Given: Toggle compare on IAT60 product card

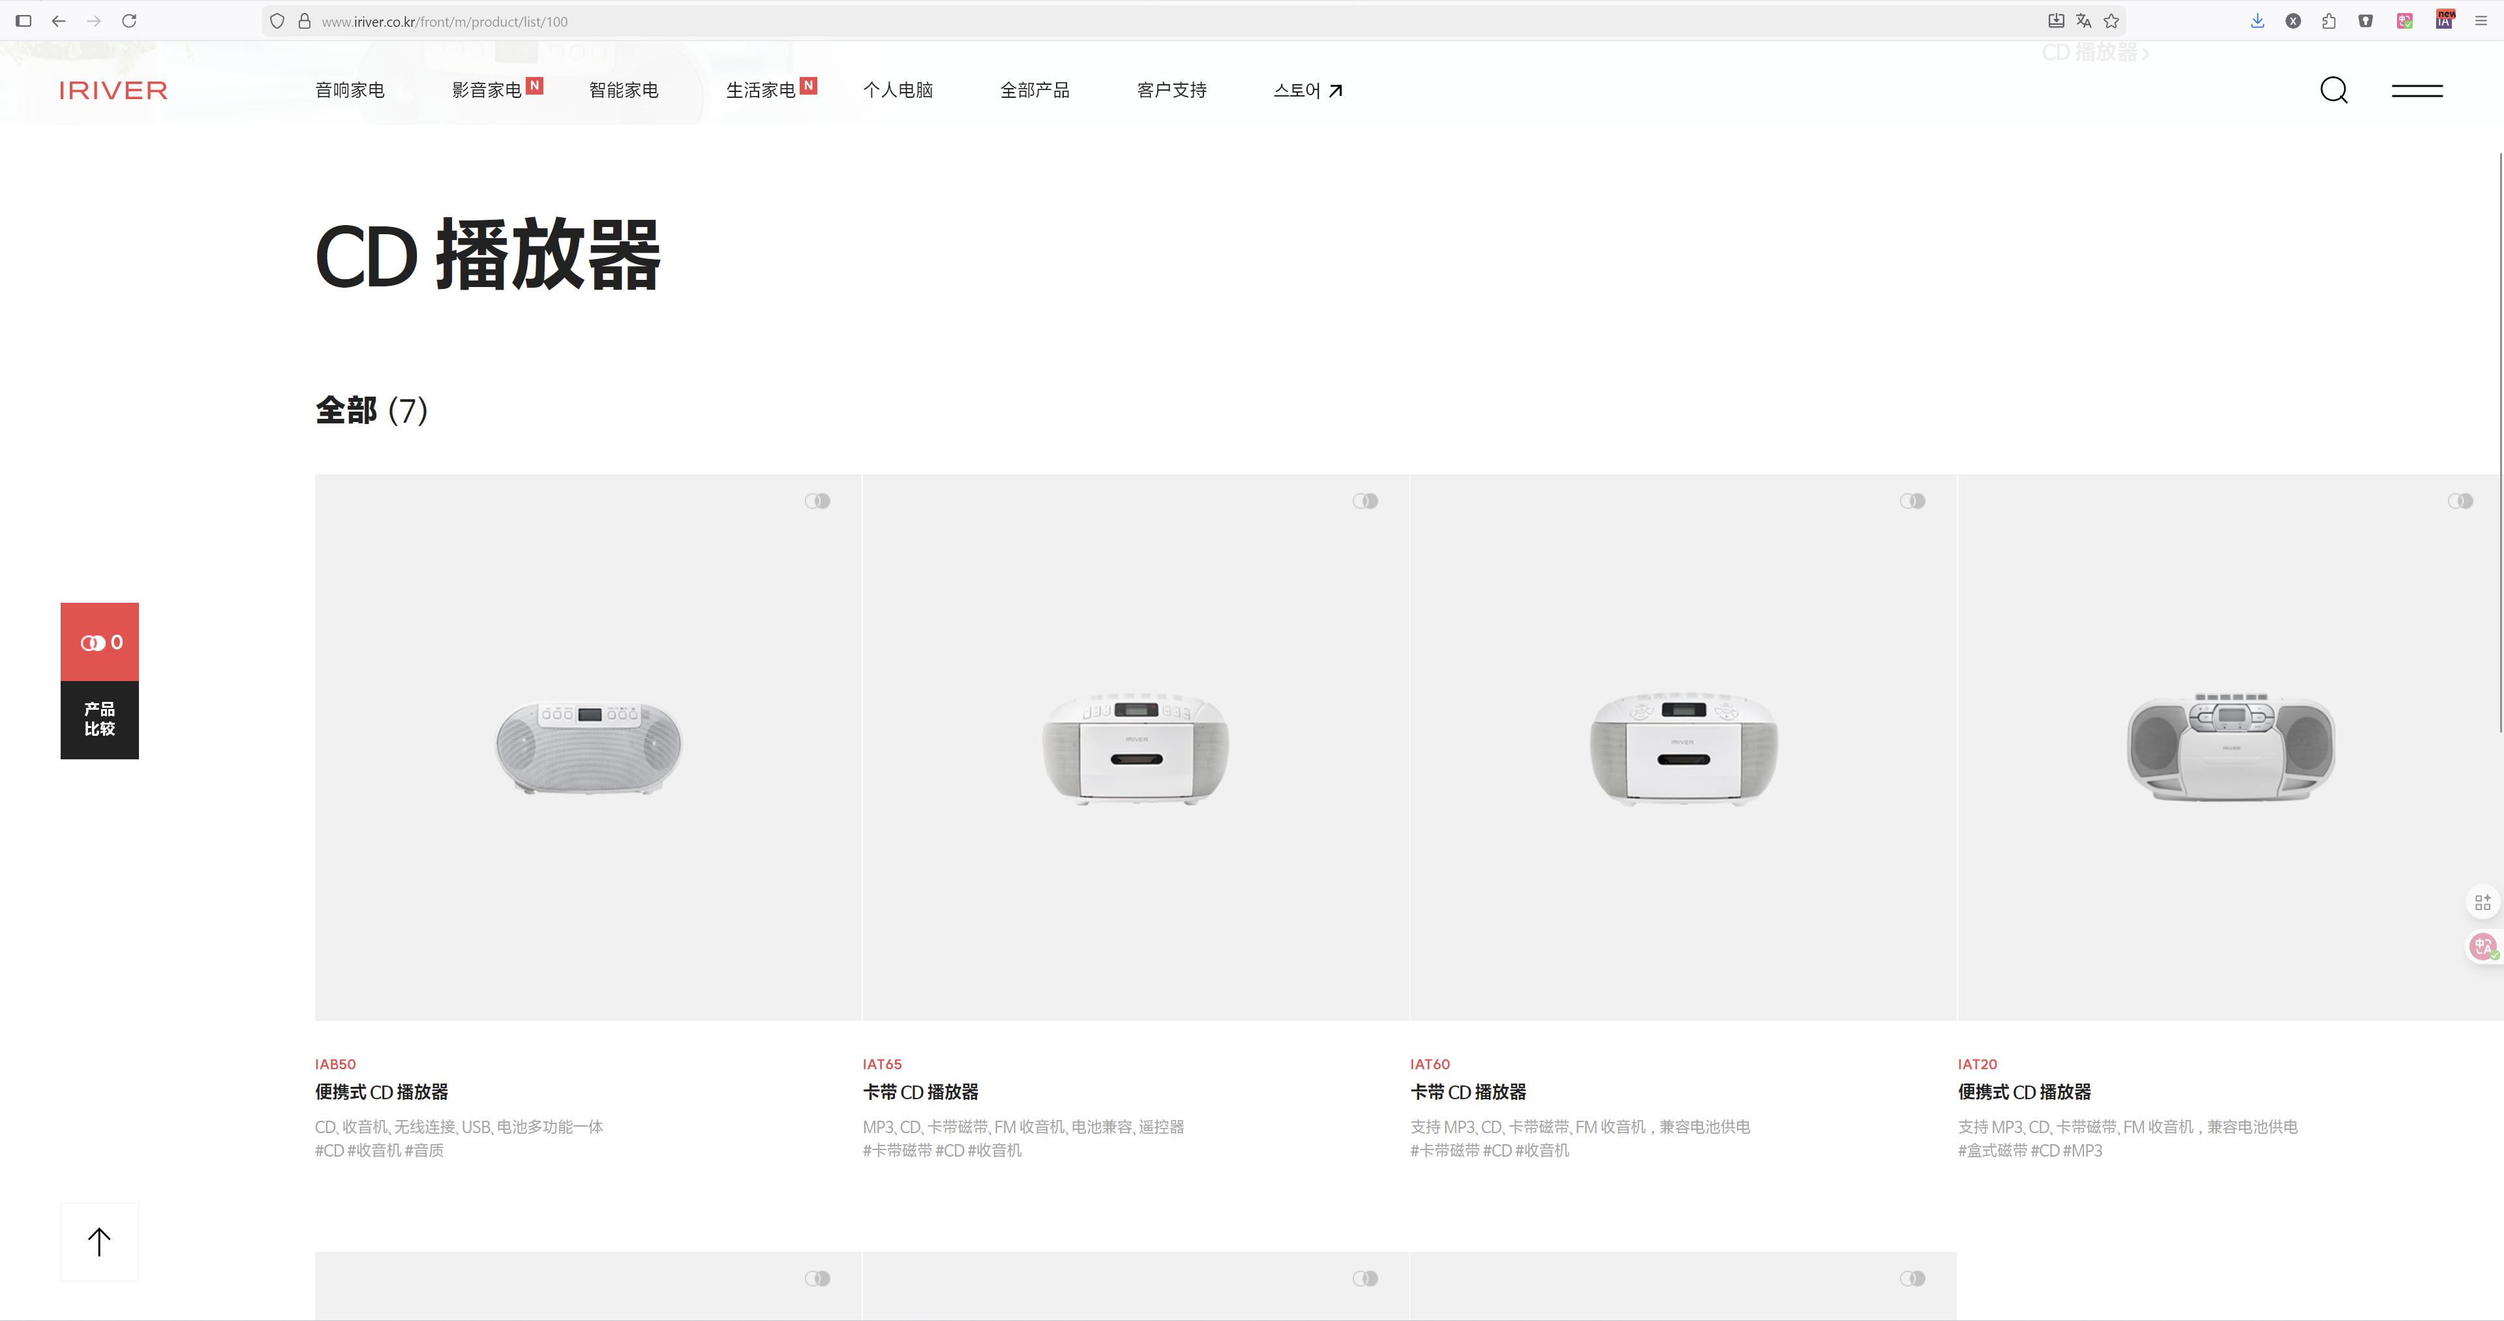Looking at the screenshot, I should tap(1912, 500).
